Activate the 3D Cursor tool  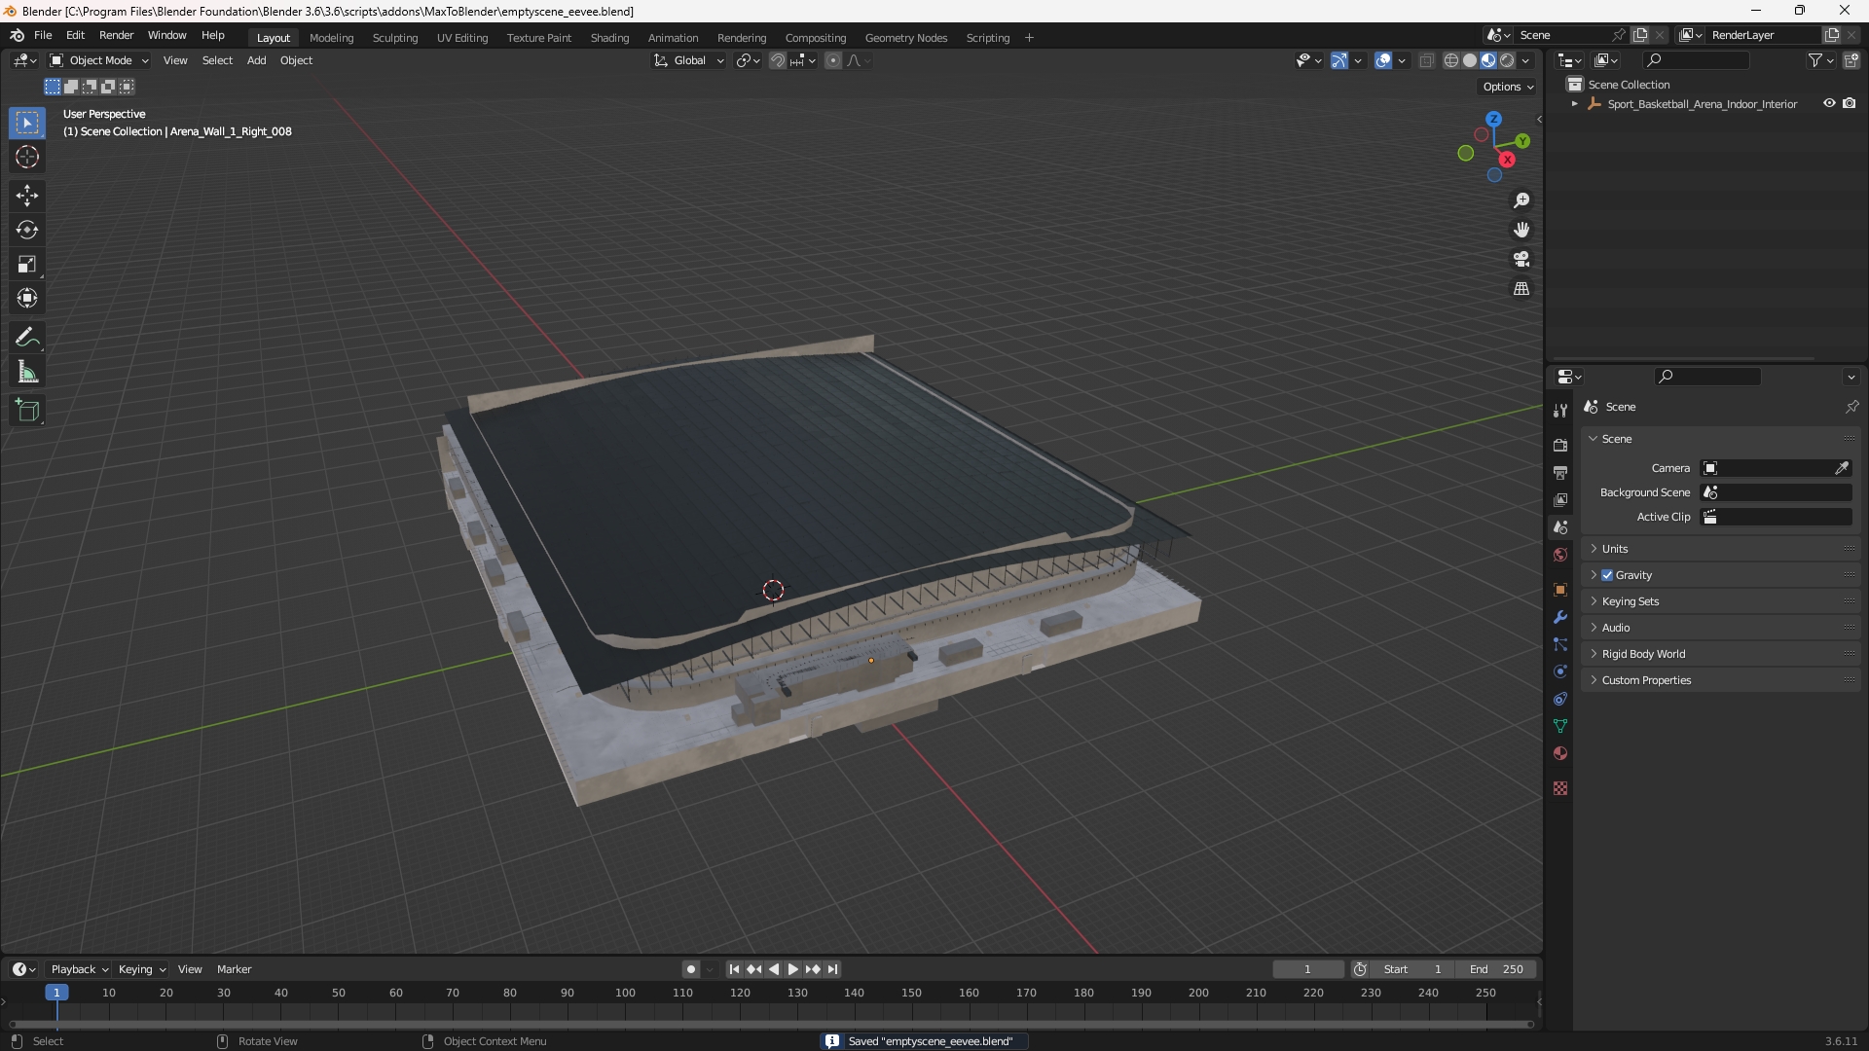point(27,157)
